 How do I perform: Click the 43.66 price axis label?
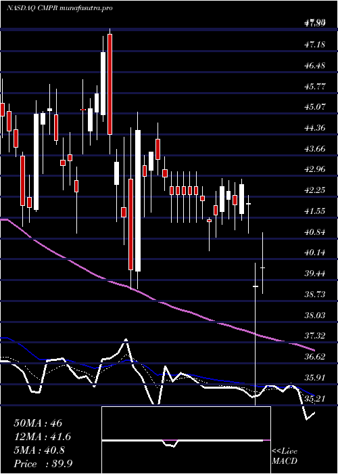[x=315, y=148]
